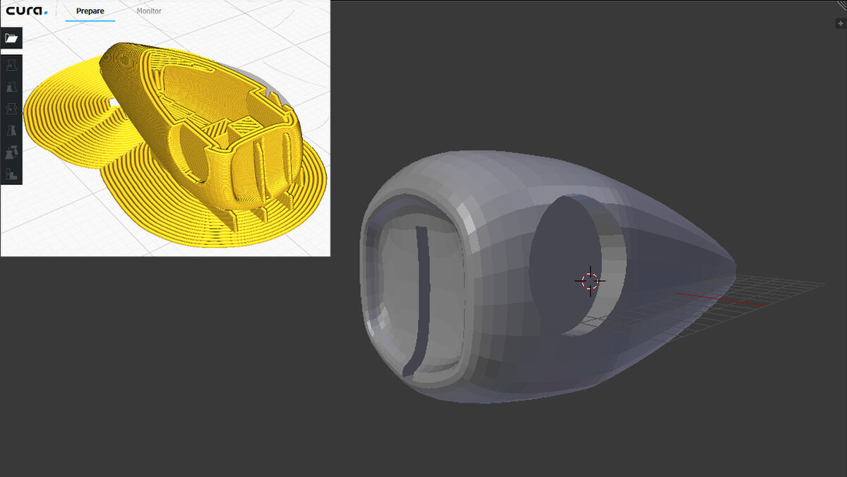
Task: Open a file with Cura's folder icon
Action: click(11, 38)
